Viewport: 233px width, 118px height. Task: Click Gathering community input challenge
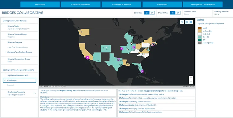[156, 102]
